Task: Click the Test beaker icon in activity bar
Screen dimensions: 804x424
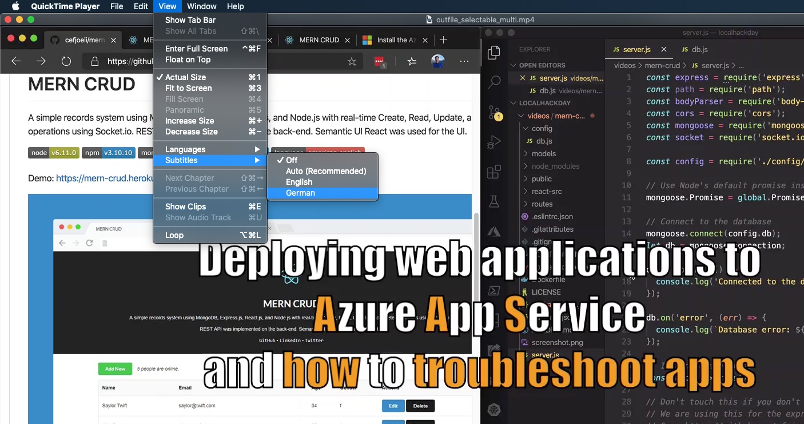Action: [494, 201]
